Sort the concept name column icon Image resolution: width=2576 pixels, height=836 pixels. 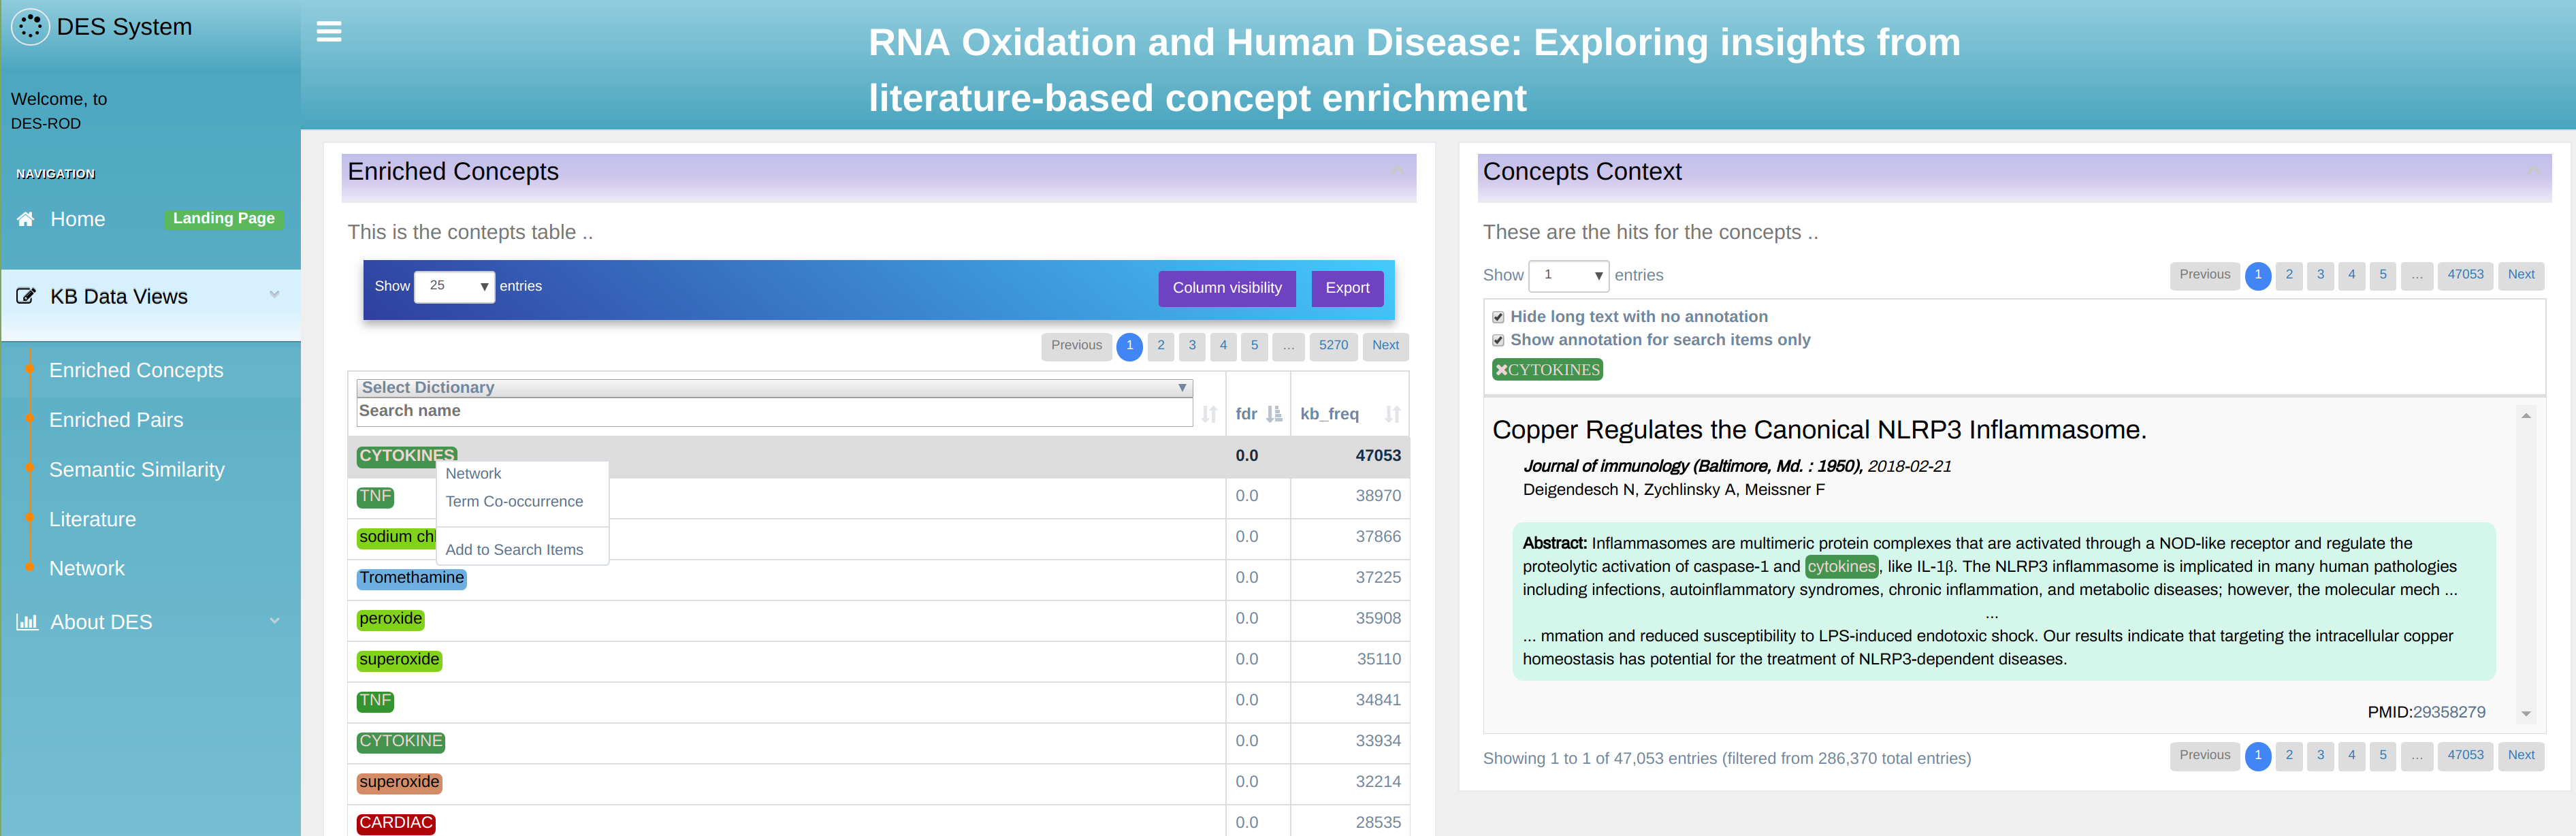tap(1209, 414)
